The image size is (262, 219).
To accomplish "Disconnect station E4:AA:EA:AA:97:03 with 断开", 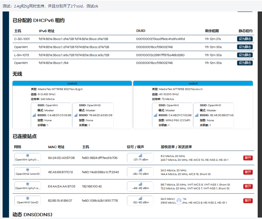I will point(248,186).
